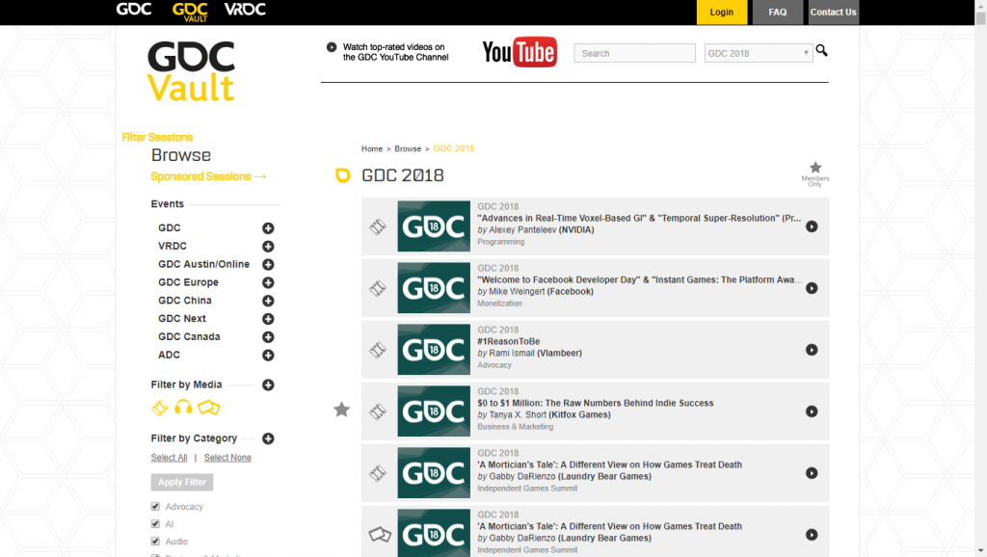The width and height of the screenshot is (987, 557).
Task: Open Sponsored Sessions link
Action: coord(208,177)
